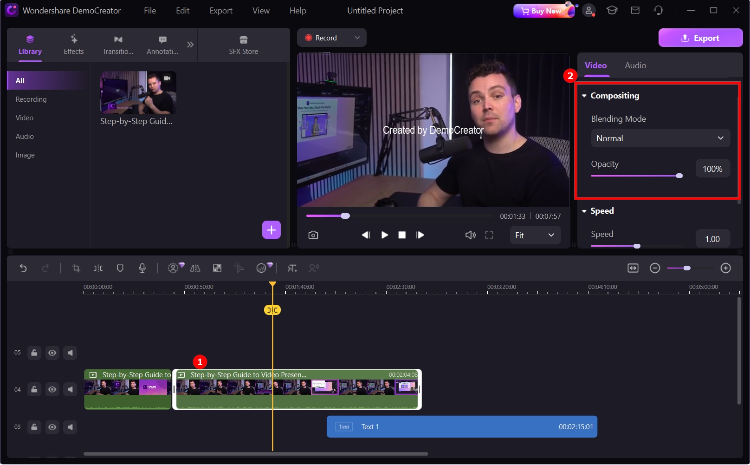Image resolution: width=750 pixels, height=465 pixels.
Task: Open the SFX Store
Action: 244,45
